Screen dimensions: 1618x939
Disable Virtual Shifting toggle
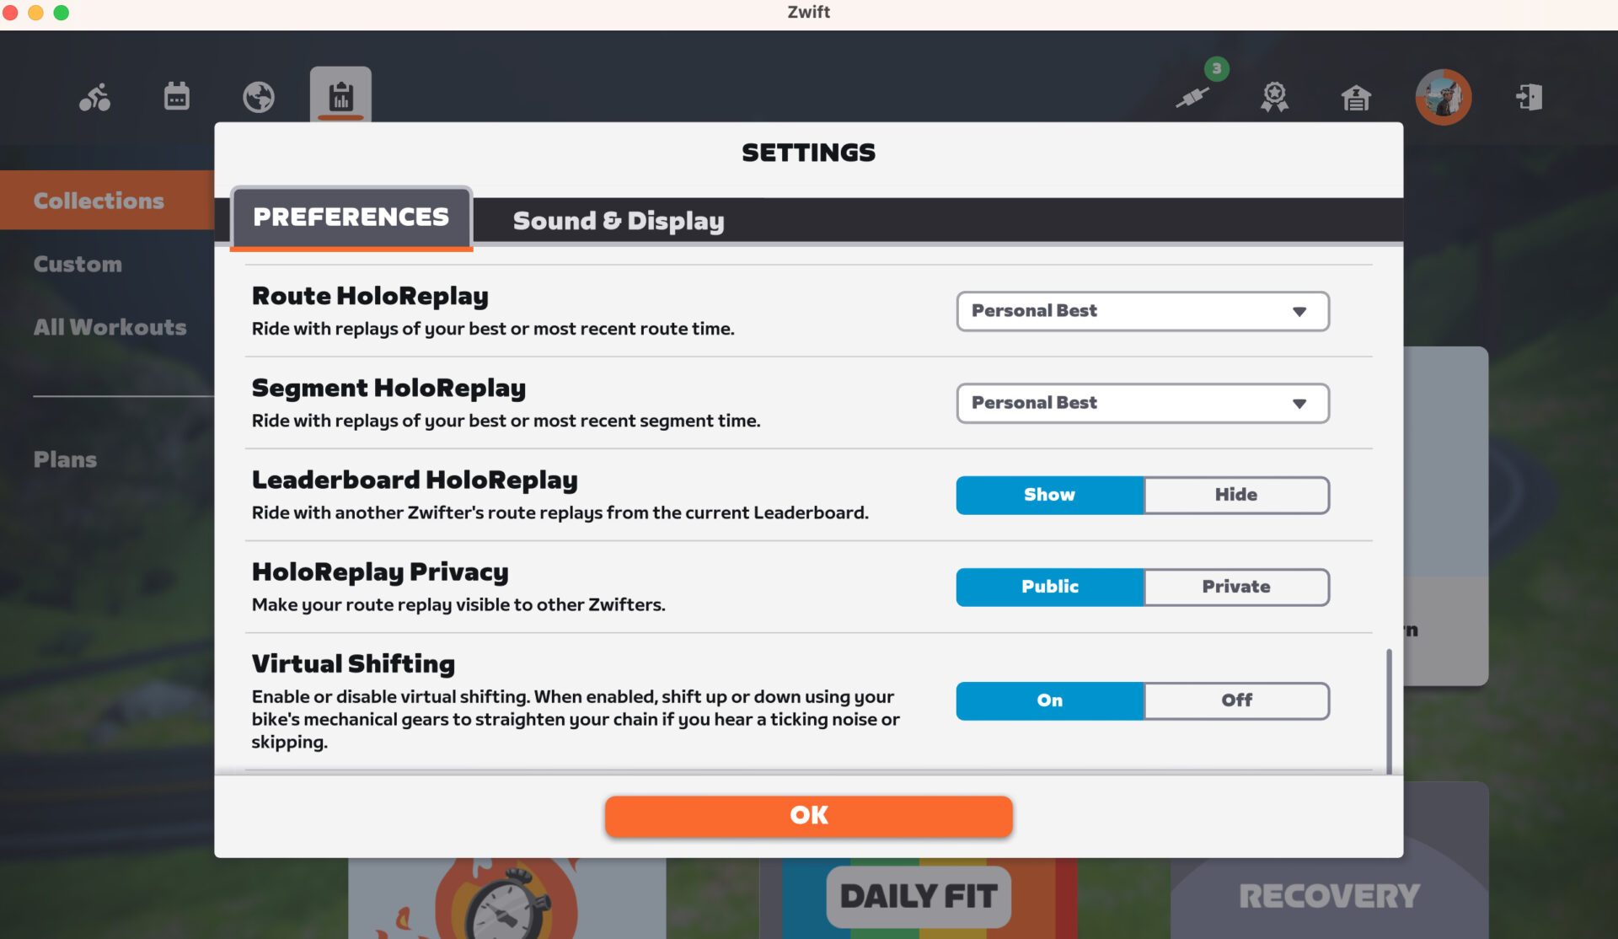tap(1236, 700)
